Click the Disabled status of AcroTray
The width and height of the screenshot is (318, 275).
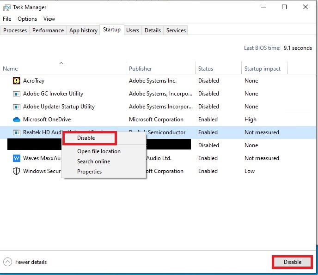point(208,81)
